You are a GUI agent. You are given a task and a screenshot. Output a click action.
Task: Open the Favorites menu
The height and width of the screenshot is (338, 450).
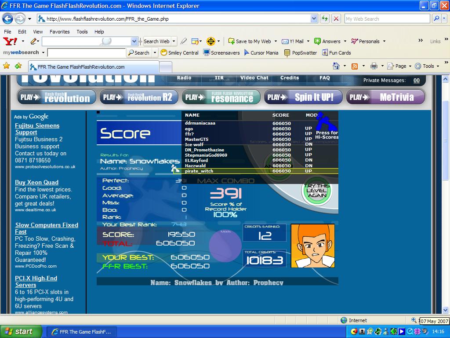click(60, 32)
